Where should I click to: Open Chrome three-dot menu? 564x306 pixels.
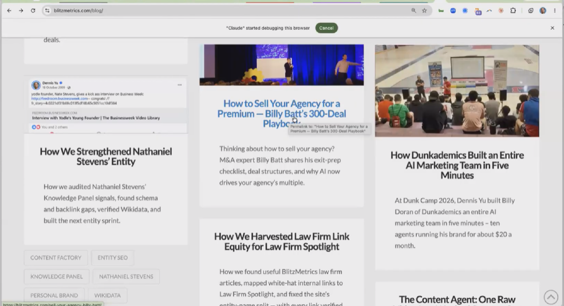(555, 11)
